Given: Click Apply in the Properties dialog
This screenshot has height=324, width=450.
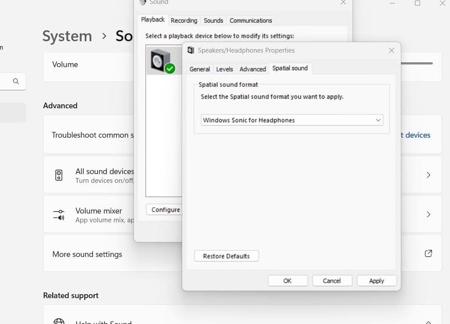Looking at the screenshot, I should click(376, 281).
